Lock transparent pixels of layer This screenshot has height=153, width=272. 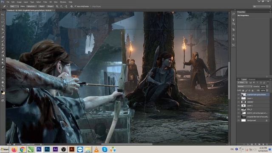[243, 91]
